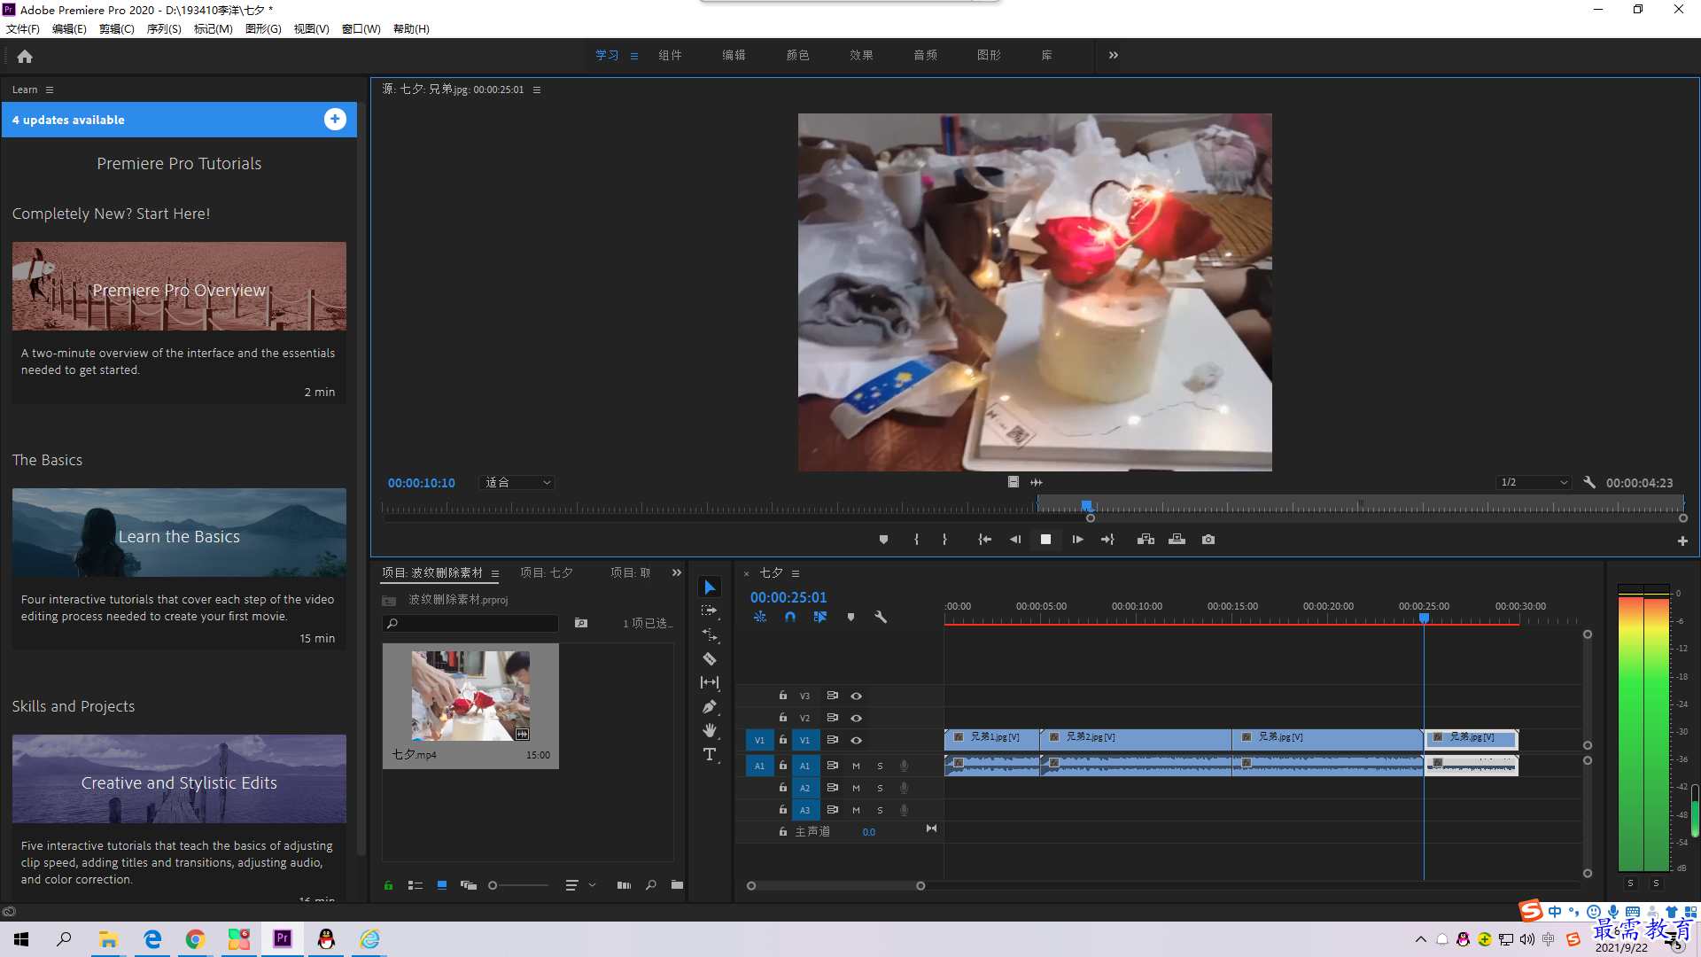
Task: Click the Find magnifier in project panel
Action: click(651, 885)
